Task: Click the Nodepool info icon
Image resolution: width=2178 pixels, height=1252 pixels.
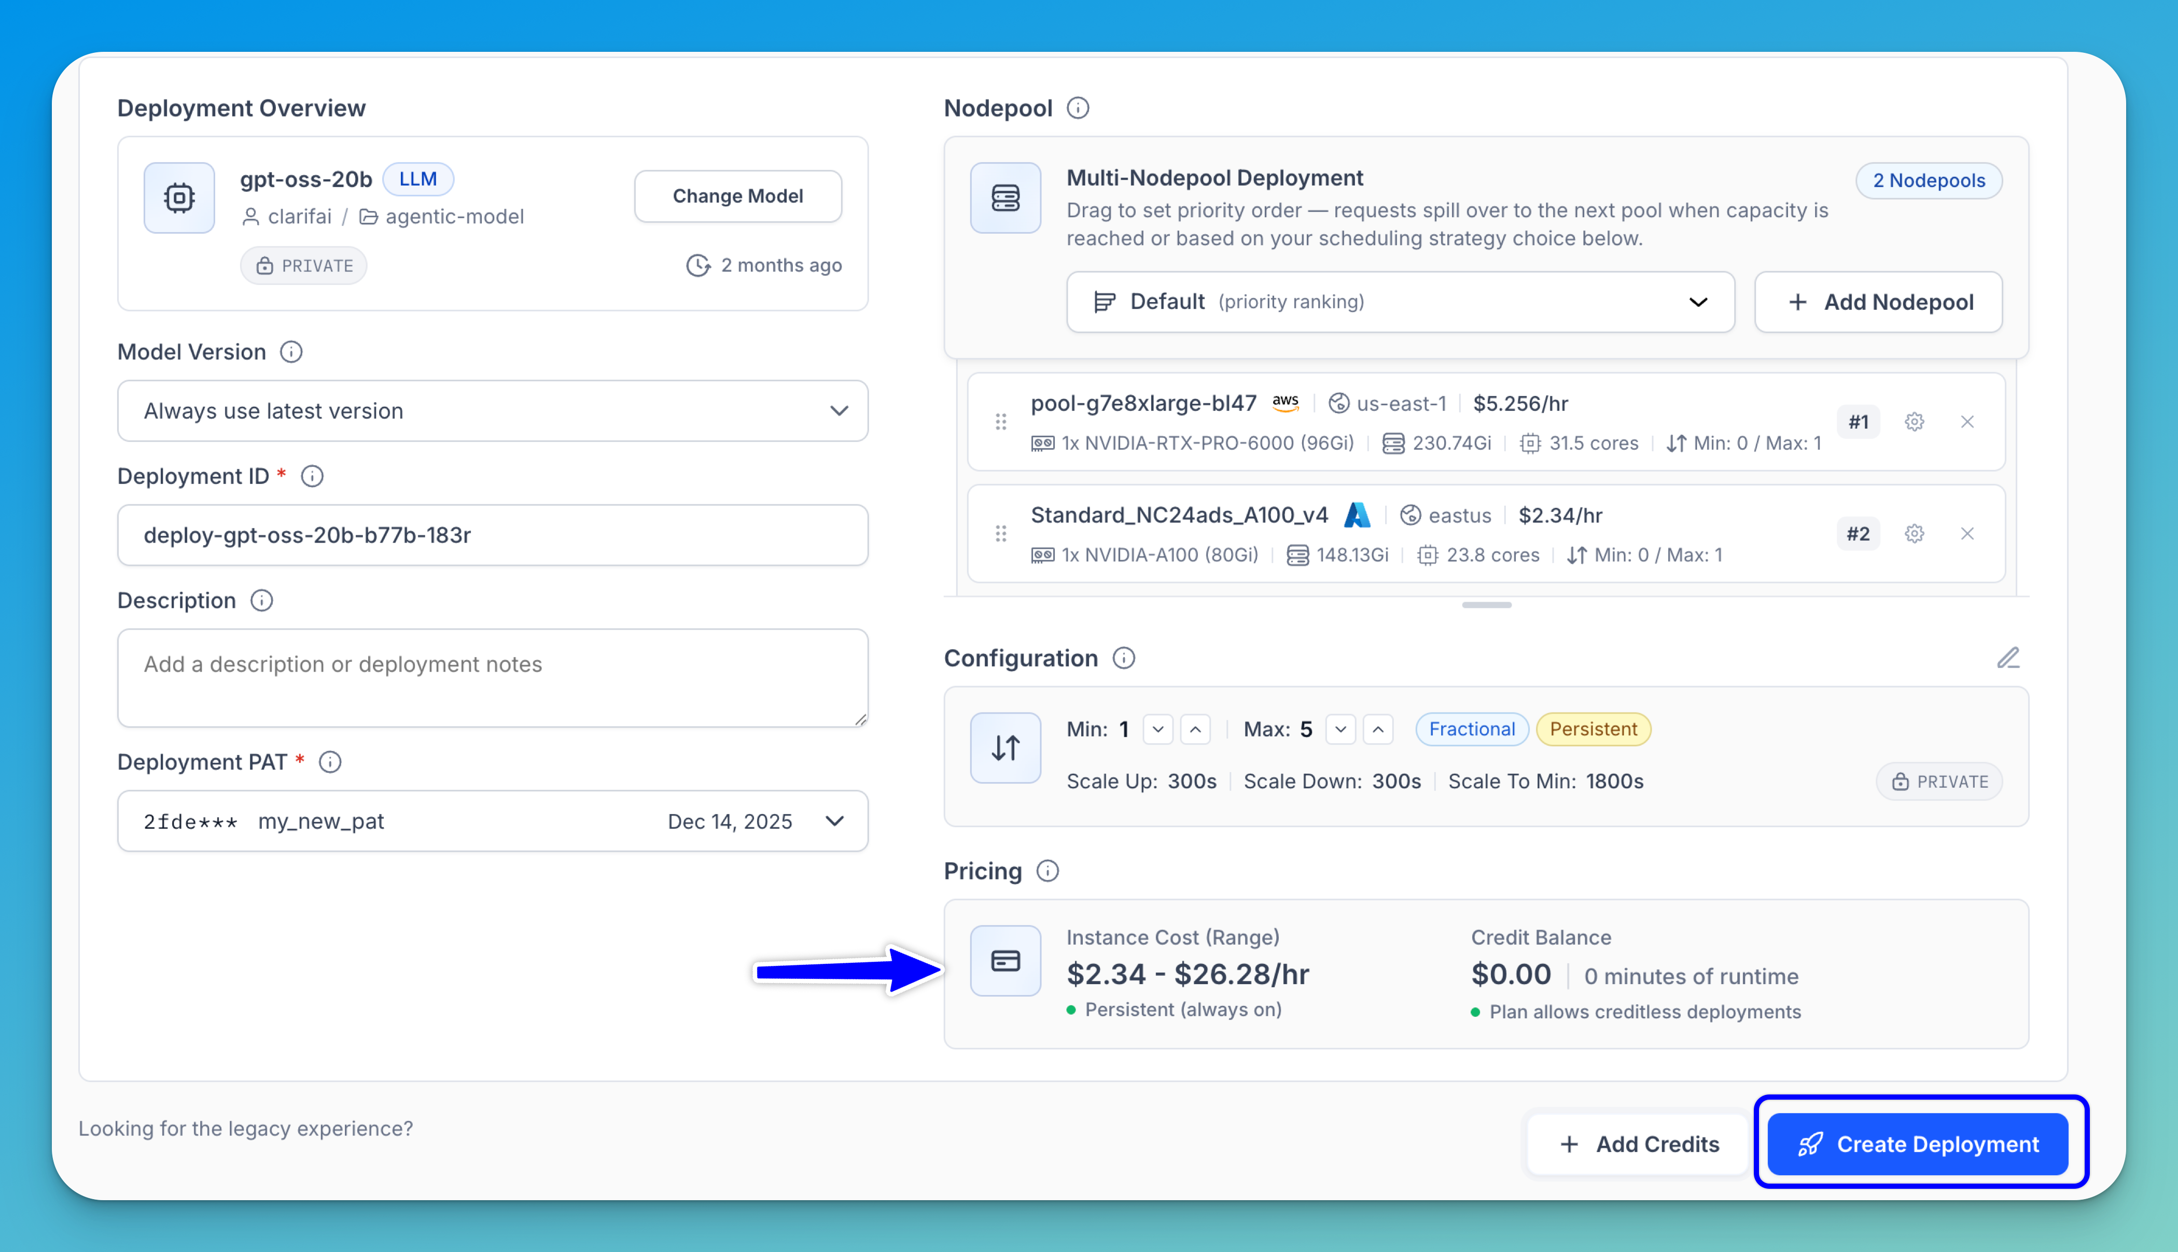Action: tap(1078, 108)
